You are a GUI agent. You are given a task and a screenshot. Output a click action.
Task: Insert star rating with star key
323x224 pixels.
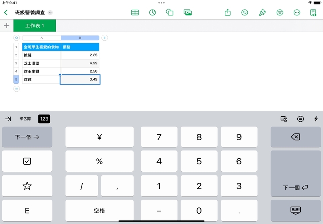[27, 186]
